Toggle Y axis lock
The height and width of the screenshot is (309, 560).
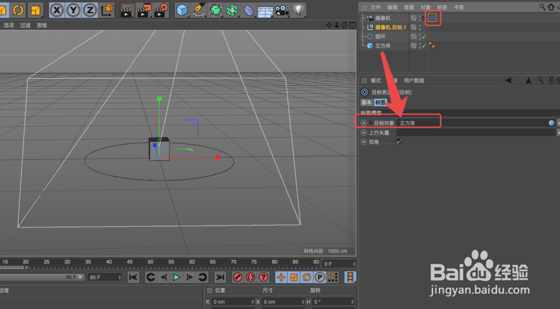pyautogui.click(x=73, y=10)
